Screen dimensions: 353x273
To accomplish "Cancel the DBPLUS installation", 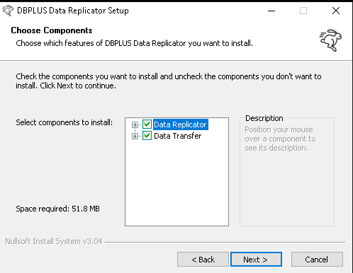I will click(317, 260).
